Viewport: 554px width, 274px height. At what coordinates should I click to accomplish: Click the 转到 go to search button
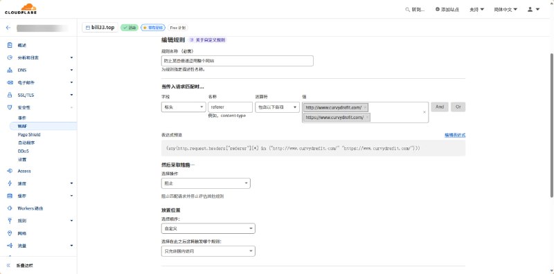tap(415, 10)
